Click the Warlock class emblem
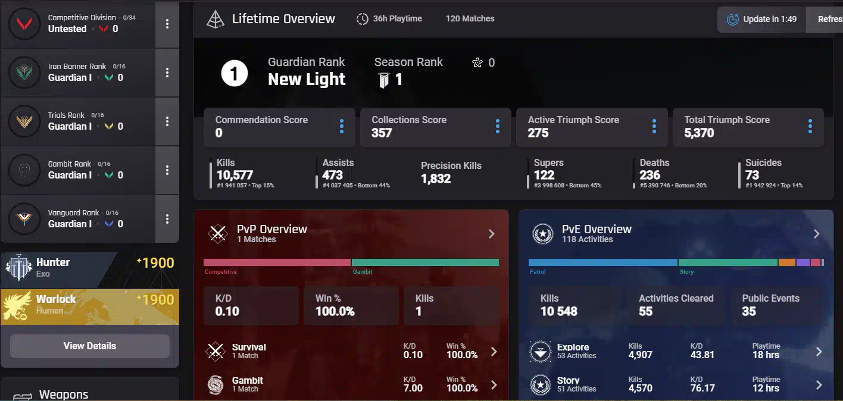 (x=17, y=305)
